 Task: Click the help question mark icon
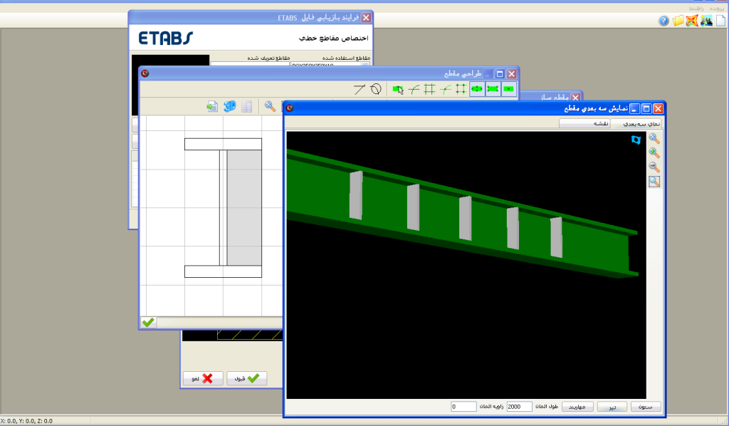[664, 21]
